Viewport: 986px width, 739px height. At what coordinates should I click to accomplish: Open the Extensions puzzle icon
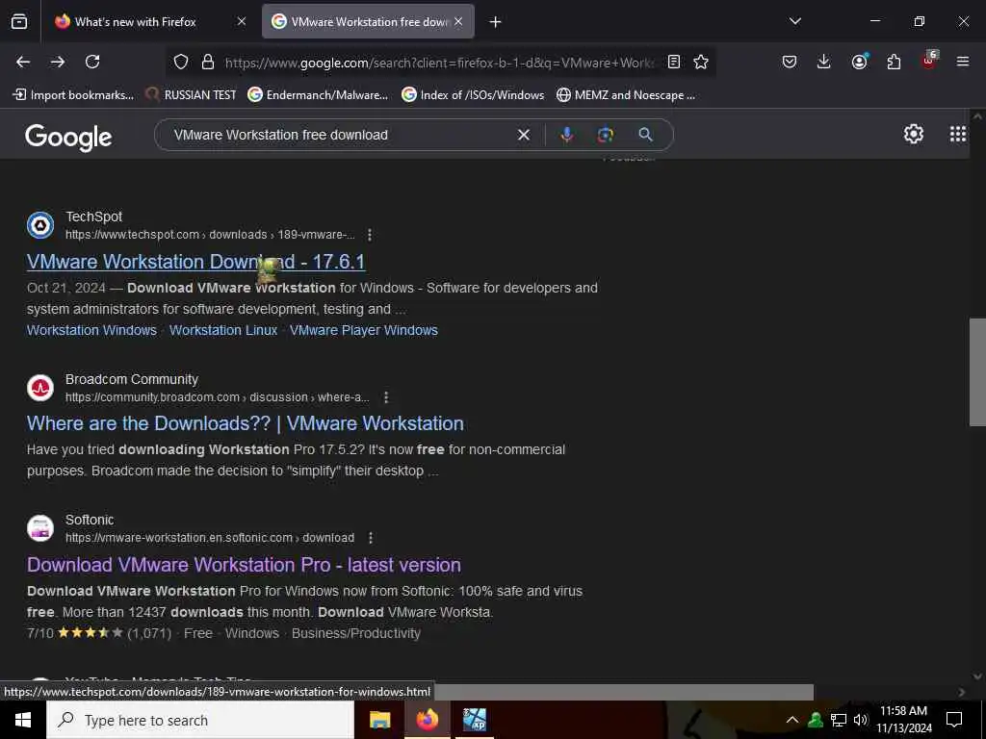pos(894,62)
